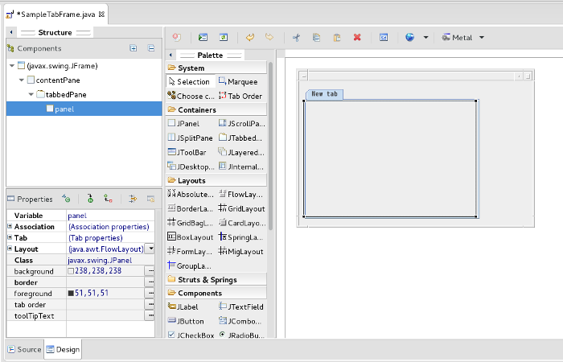Collapse the javax.swing.JFrame tree node
563x362 pixels.
coord(12,66)
